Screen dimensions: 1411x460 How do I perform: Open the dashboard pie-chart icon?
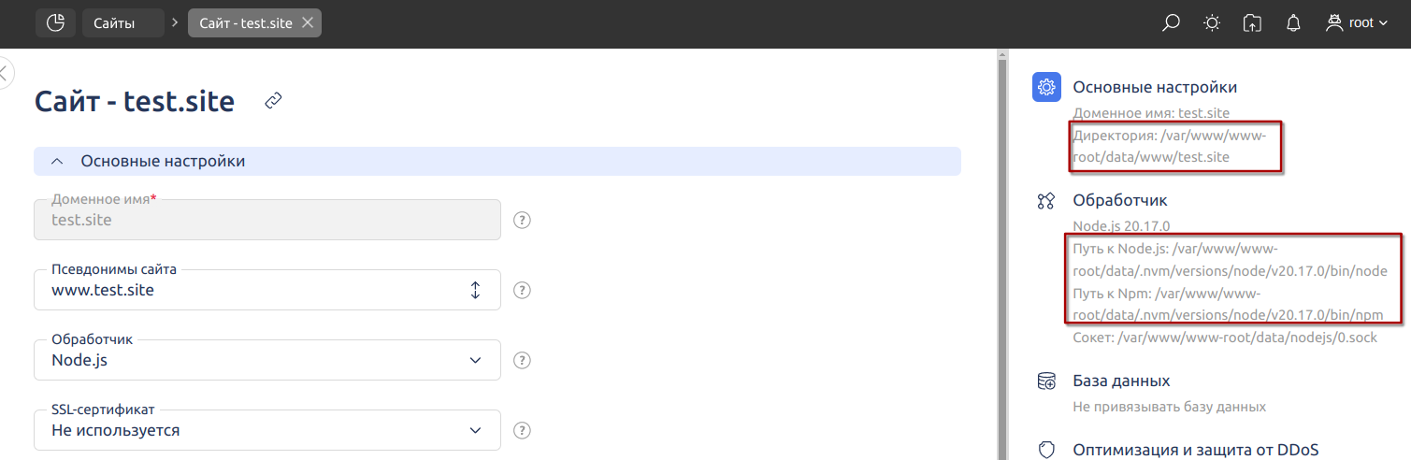[55, 22]
